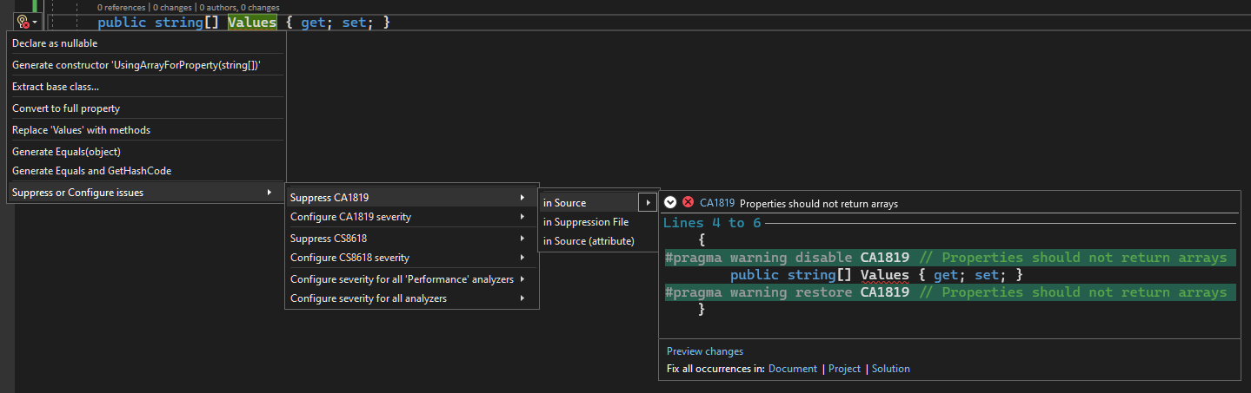Viewport: 1251px width, 393px height.
Task: Expand 'Suppress CA1819' submenu
Action: click(412, 198)
